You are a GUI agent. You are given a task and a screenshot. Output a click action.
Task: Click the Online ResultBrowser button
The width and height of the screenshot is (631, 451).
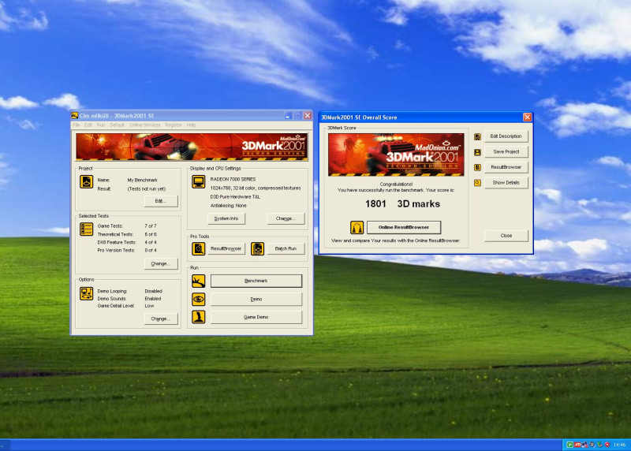pyautogui.click(x=404, y=227)
